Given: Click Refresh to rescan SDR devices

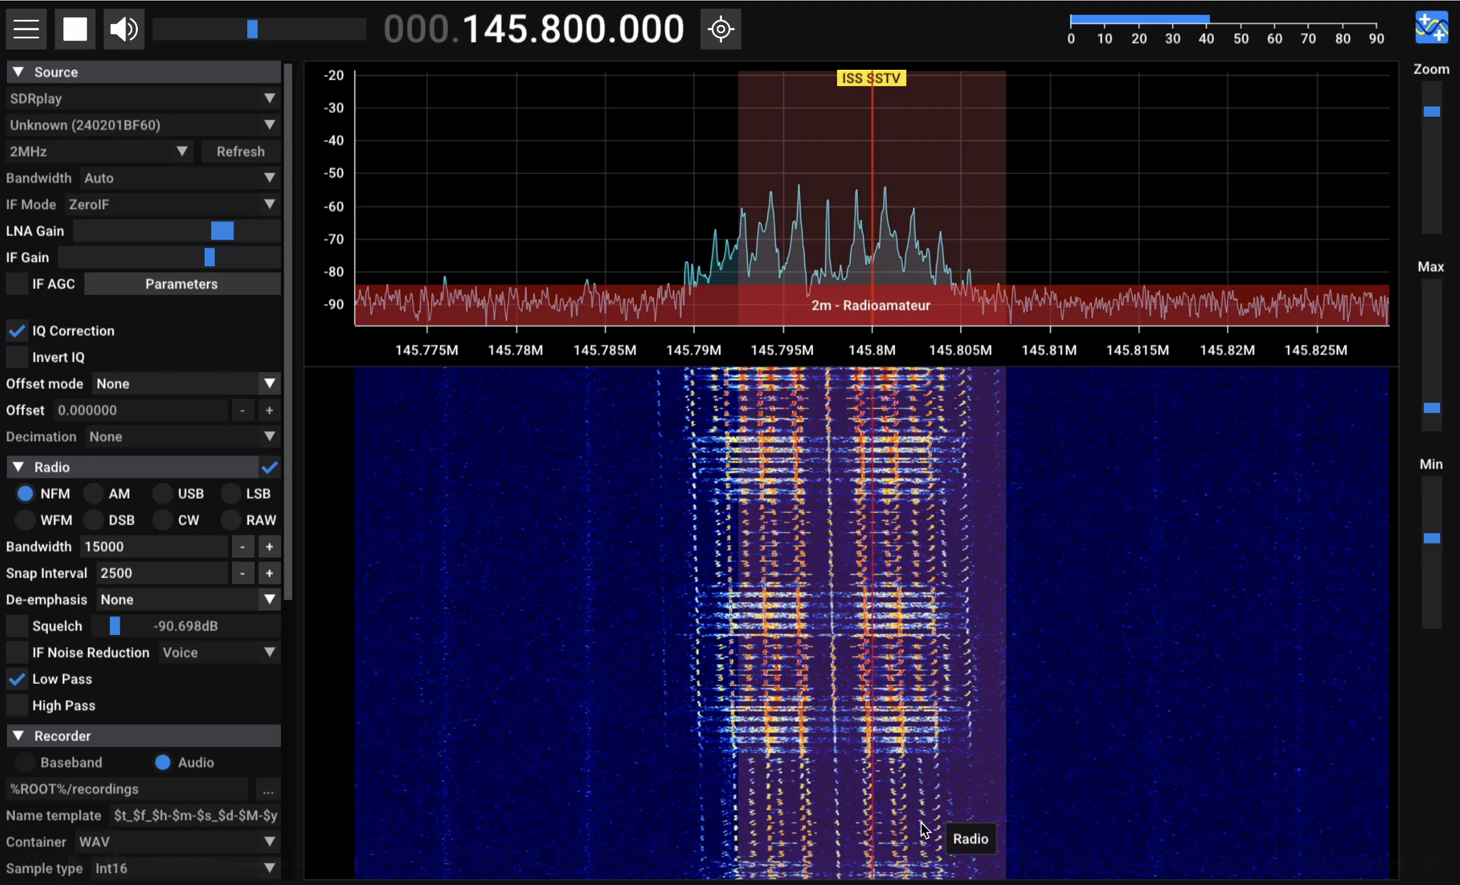Looking at the screenshot, I should pyautogui.click(x=241, y=151).
